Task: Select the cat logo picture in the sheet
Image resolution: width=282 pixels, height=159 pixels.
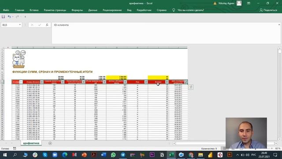Action: pos(19,59)
